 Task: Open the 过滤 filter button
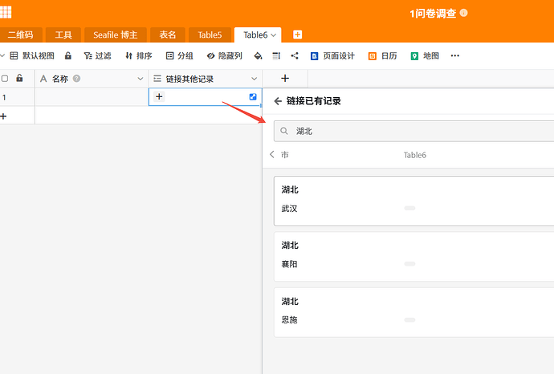click(97, 56)
